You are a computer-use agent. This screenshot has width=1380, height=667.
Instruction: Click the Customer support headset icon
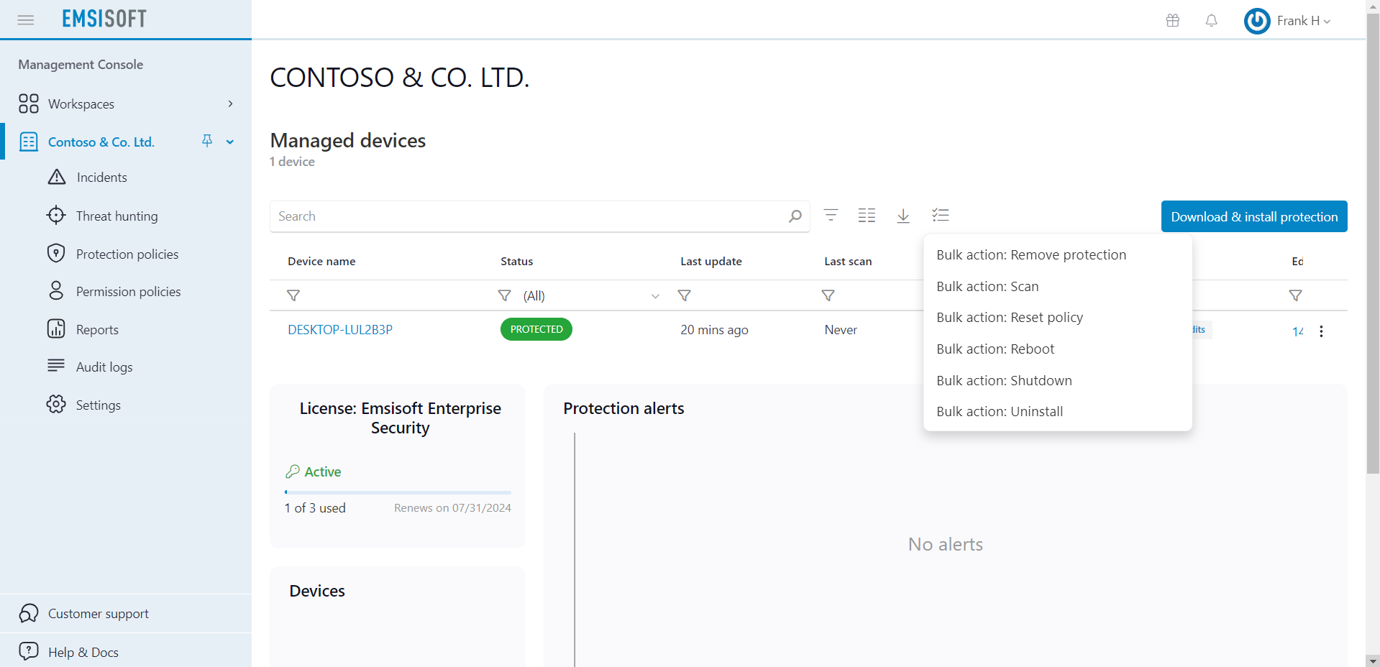[x=29, y=613]
